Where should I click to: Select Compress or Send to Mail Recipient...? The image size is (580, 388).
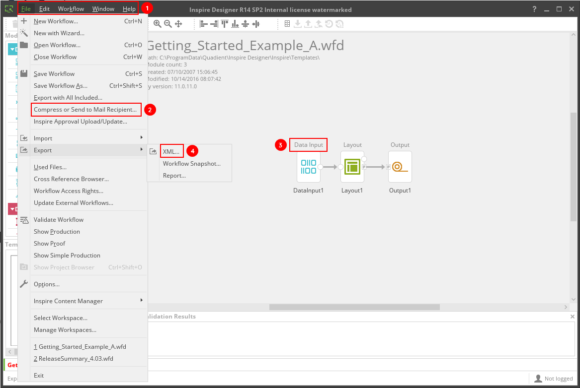tap(83, 110)
